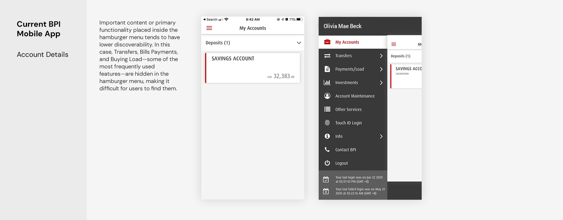The image size is (563, 220).
Task: Click Deposits (1) in the partially hidden panel
Action: [401, 56]
